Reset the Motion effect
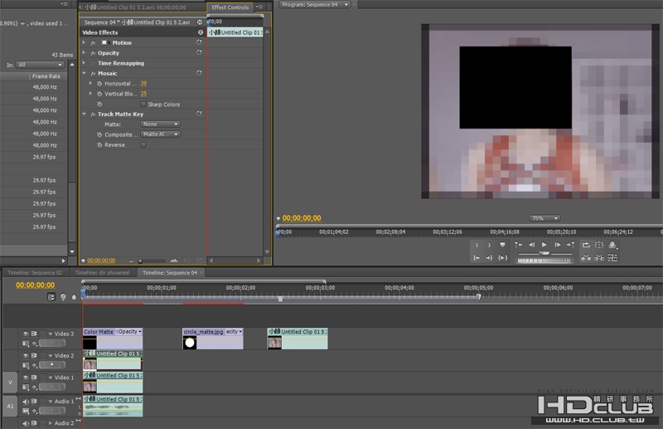The image size is (663, 429). pyautogui.click(x=199, y=42)
